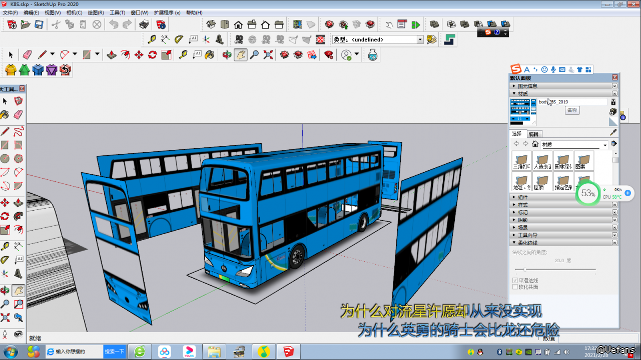The width and height of the screenshot is (641, 360).
Task: Activate the Zoom Extents tool
Action: pos(268,54)
